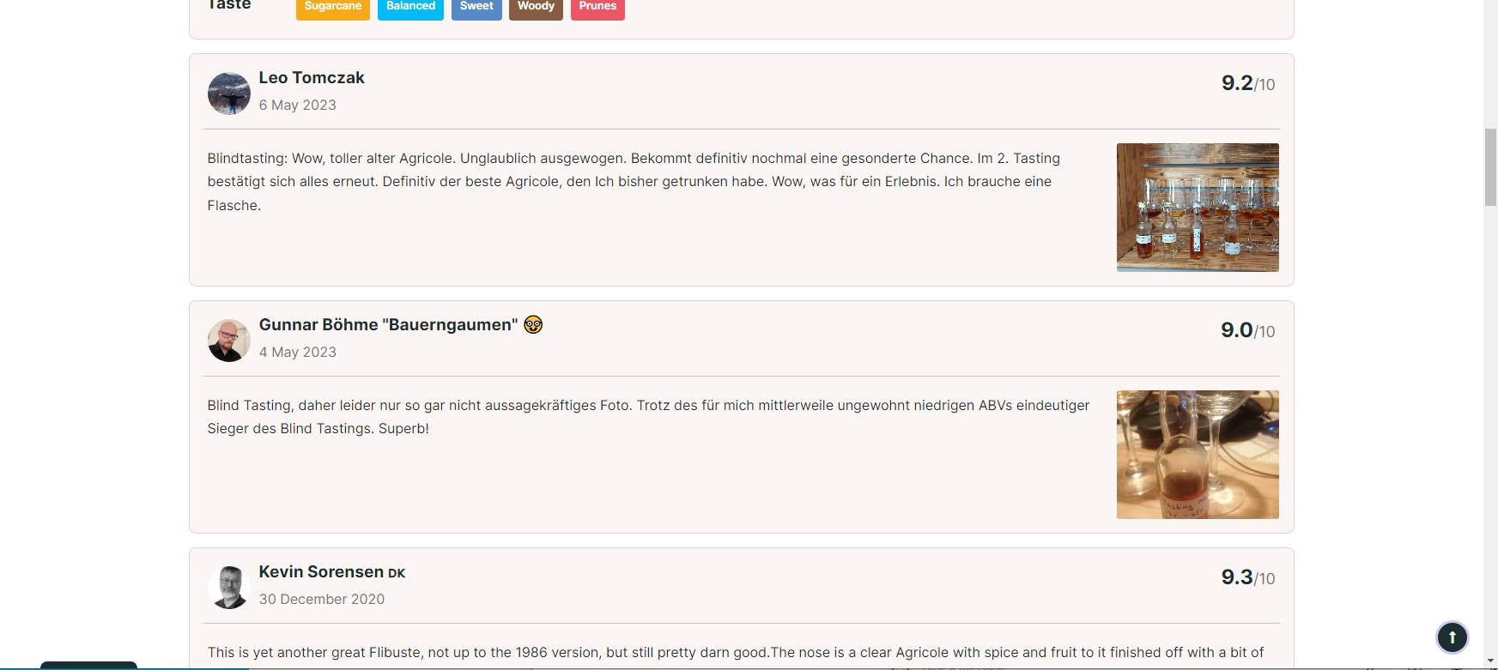Click the DK country label beside Kevin Sorensen
This screenshot has height=670, width=1498.
click(397, 573)
